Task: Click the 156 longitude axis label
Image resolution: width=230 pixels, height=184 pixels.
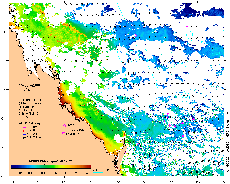Action: coord(198,182)
